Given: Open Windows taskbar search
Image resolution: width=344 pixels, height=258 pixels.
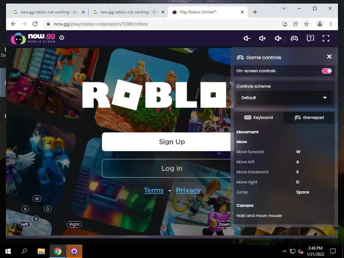Looking at the screenshot, I should [x=24, y=251].
